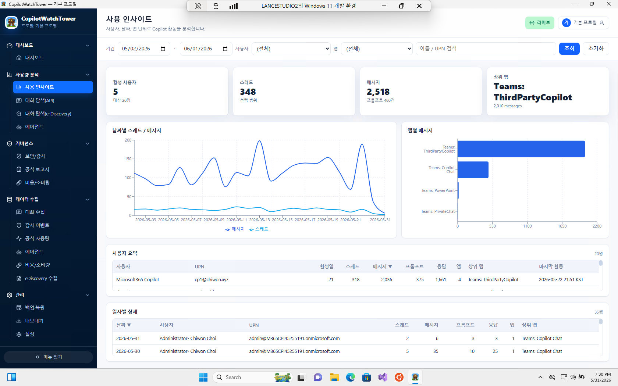Click the connection bar signal icon
618x386 pixels.
[234, 6]
